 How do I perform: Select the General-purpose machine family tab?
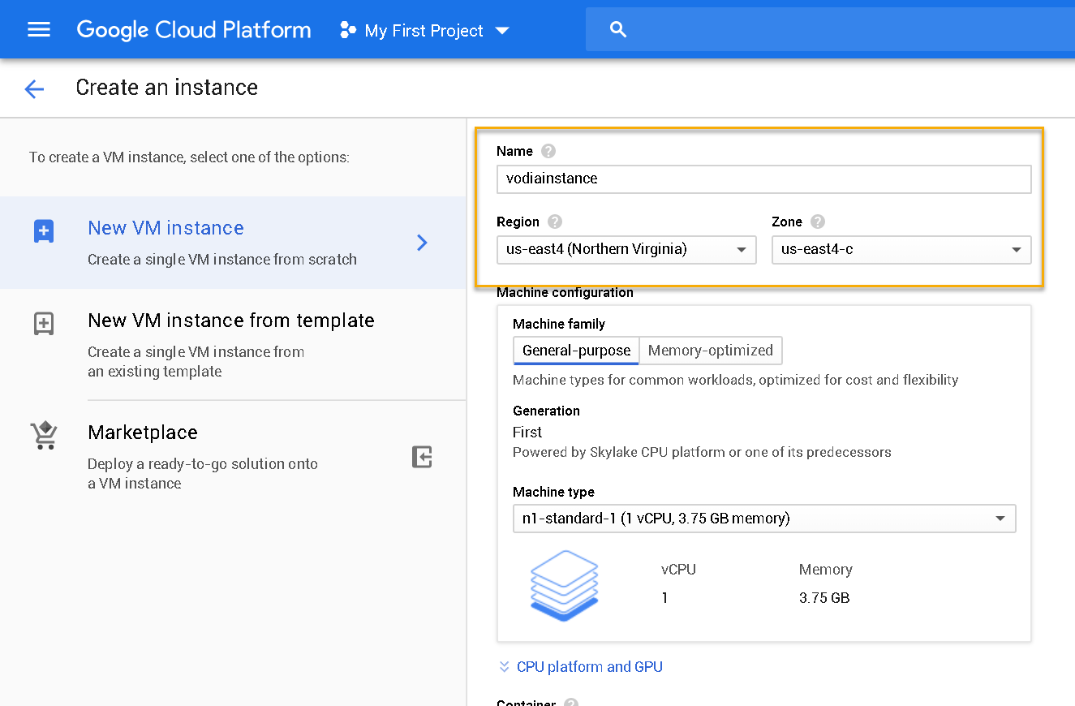[x=576, y=351]
